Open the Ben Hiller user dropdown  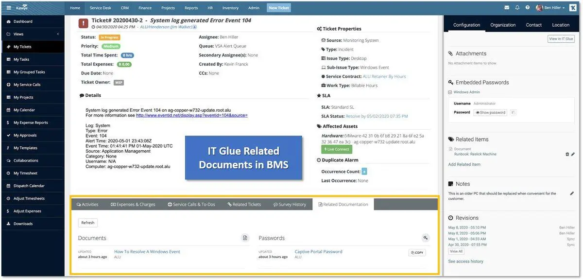pyautogui.click(x=551, y=8)
